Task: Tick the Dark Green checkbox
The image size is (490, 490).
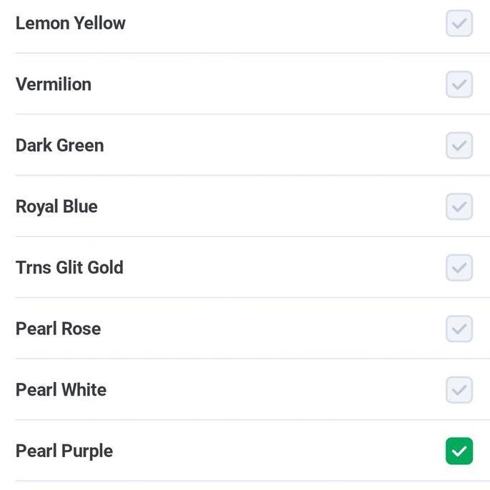Action: coord(459,146)
